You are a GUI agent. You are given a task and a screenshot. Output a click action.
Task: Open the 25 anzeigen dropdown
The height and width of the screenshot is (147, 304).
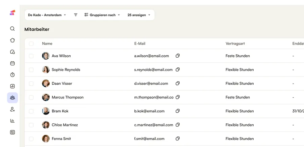coord(139,15)
